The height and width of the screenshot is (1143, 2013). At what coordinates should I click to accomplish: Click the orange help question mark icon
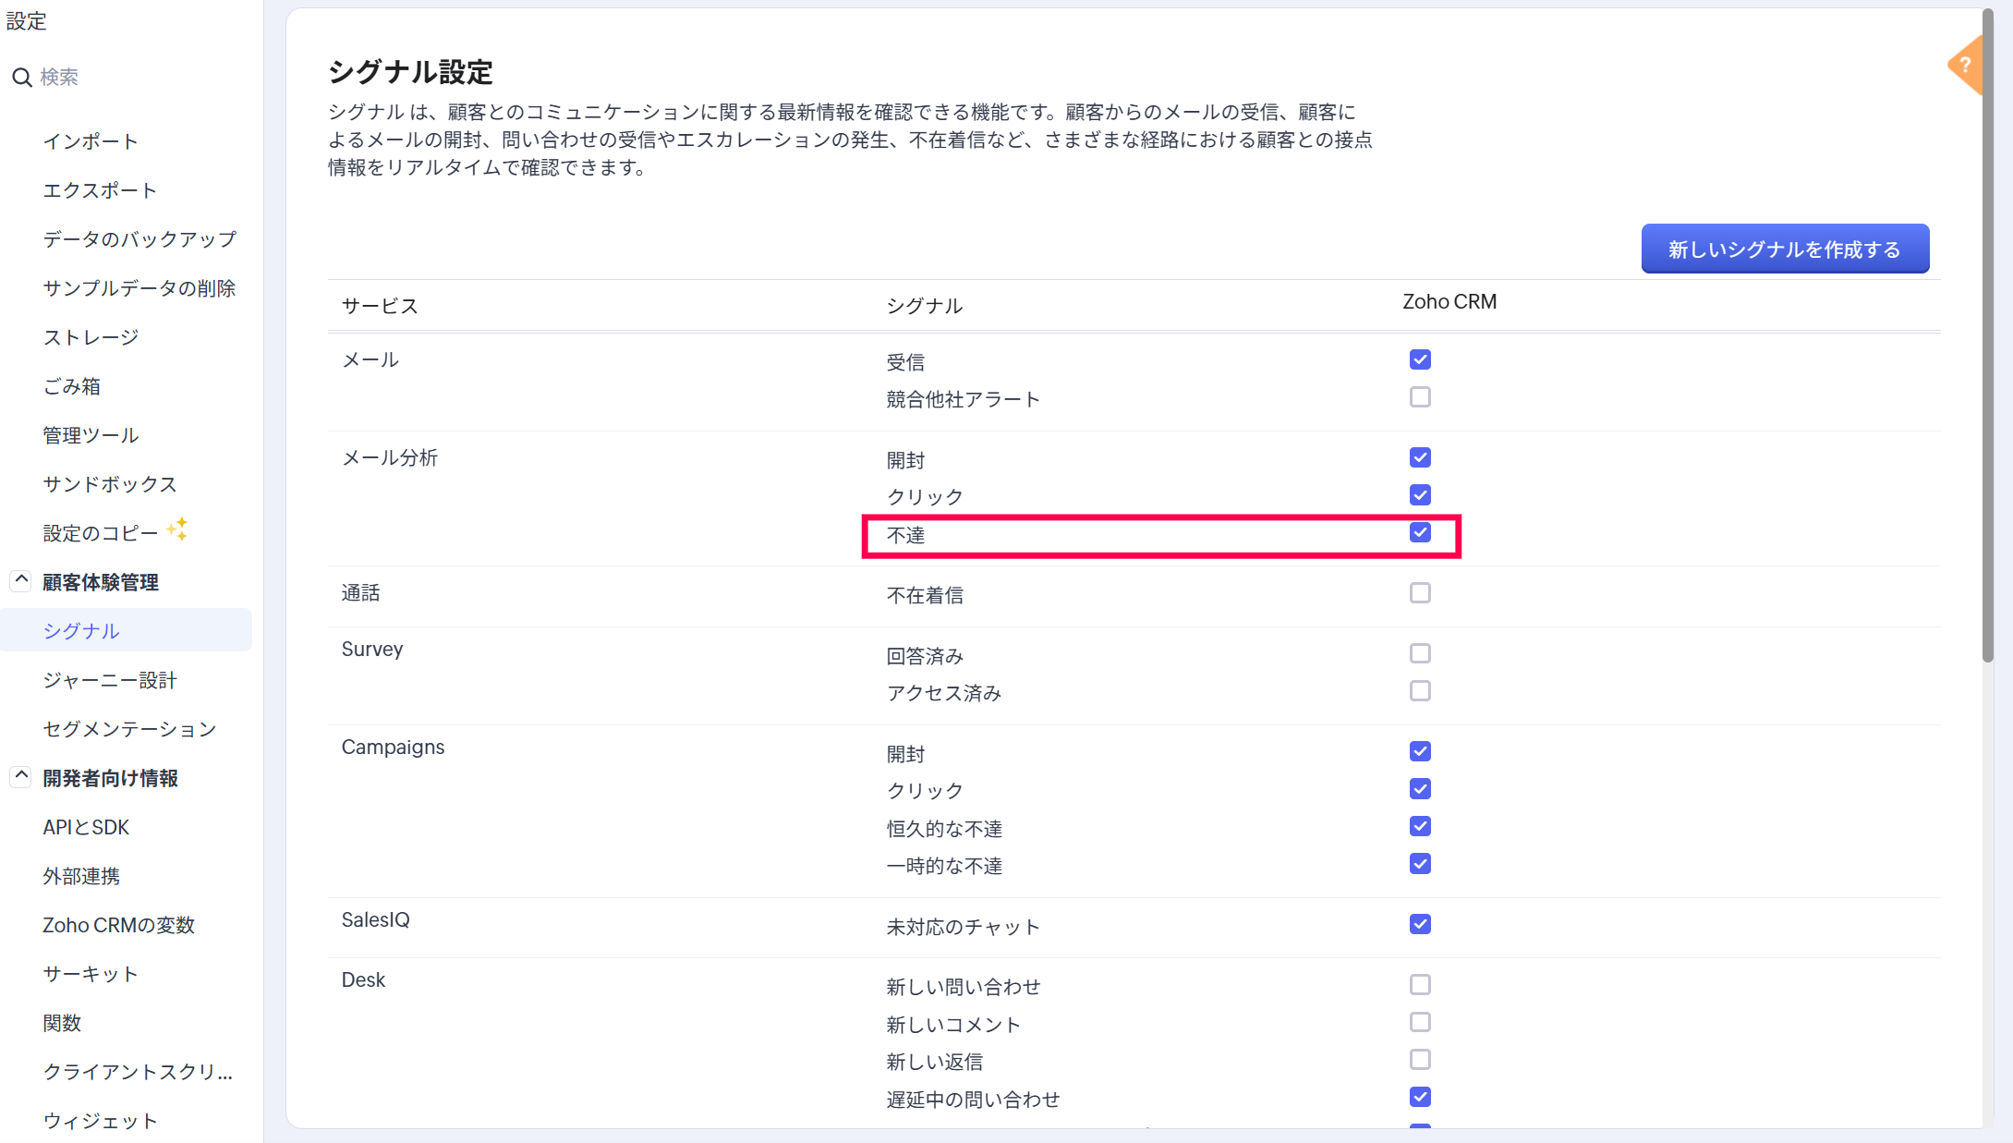coord(1965,66)
